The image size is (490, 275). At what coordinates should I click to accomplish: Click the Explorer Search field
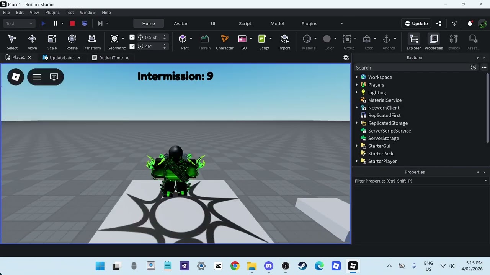412,68
